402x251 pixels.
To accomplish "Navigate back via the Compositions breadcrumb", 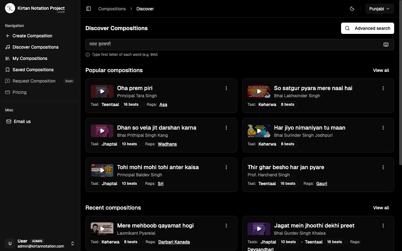I will click(112, 9).
